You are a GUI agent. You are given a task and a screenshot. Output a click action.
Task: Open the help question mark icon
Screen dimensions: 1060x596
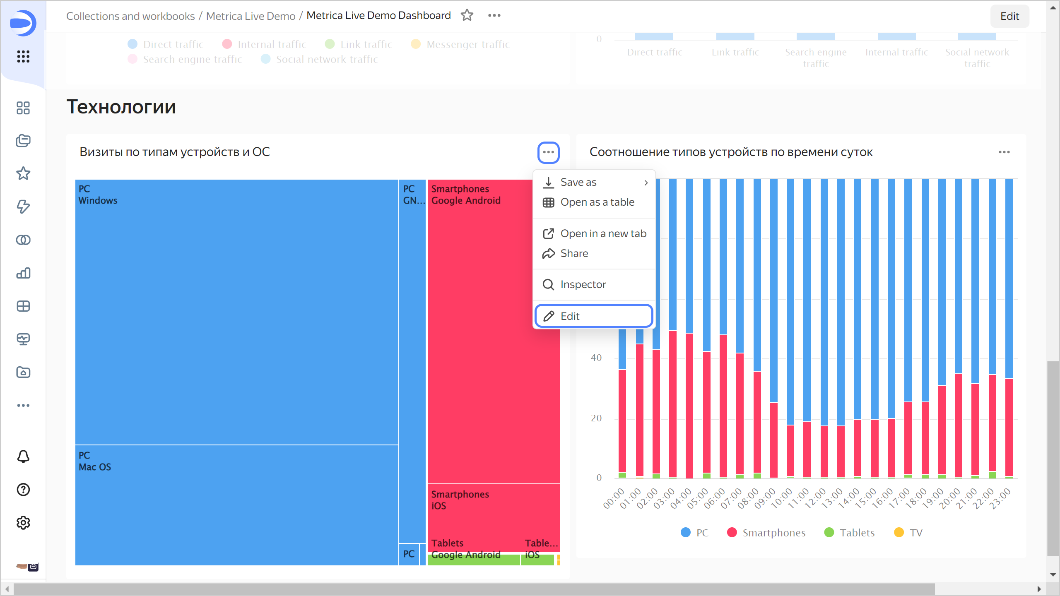click(x=23, y=490)
